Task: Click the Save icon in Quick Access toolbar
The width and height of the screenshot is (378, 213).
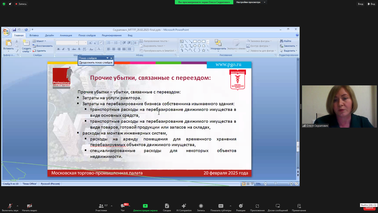Action: (x=14, y=30)
